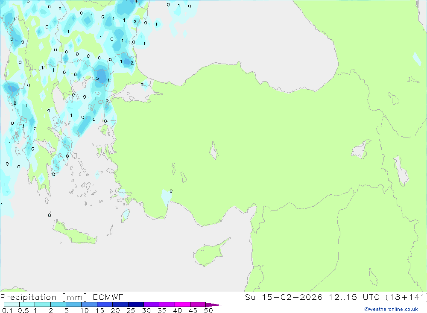Screen dimensions: 427x313
Task: Open the weatheronline.co.uk copyright link
Action: 391,309
